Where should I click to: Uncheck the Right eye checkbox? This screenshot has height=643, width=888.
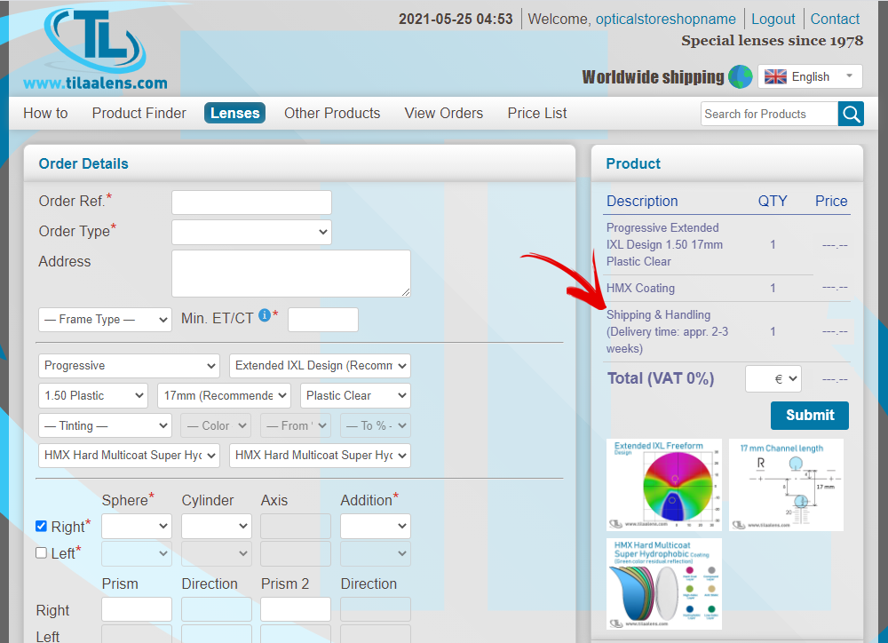(41, 526)
